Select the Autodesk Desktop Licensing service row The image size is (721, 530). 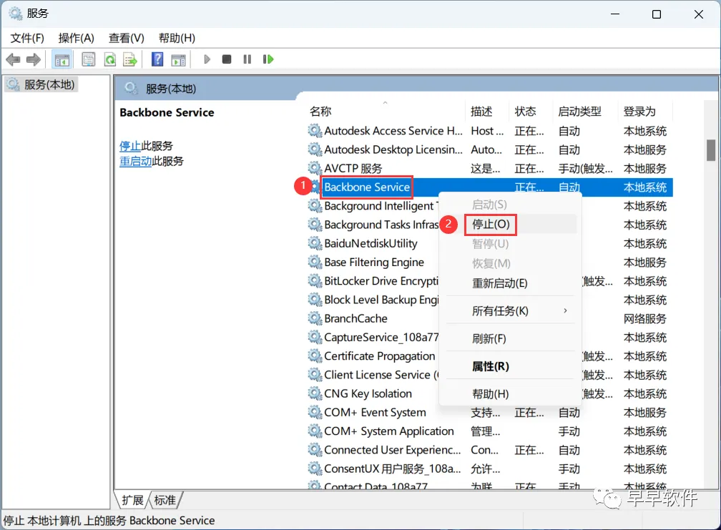489,150
